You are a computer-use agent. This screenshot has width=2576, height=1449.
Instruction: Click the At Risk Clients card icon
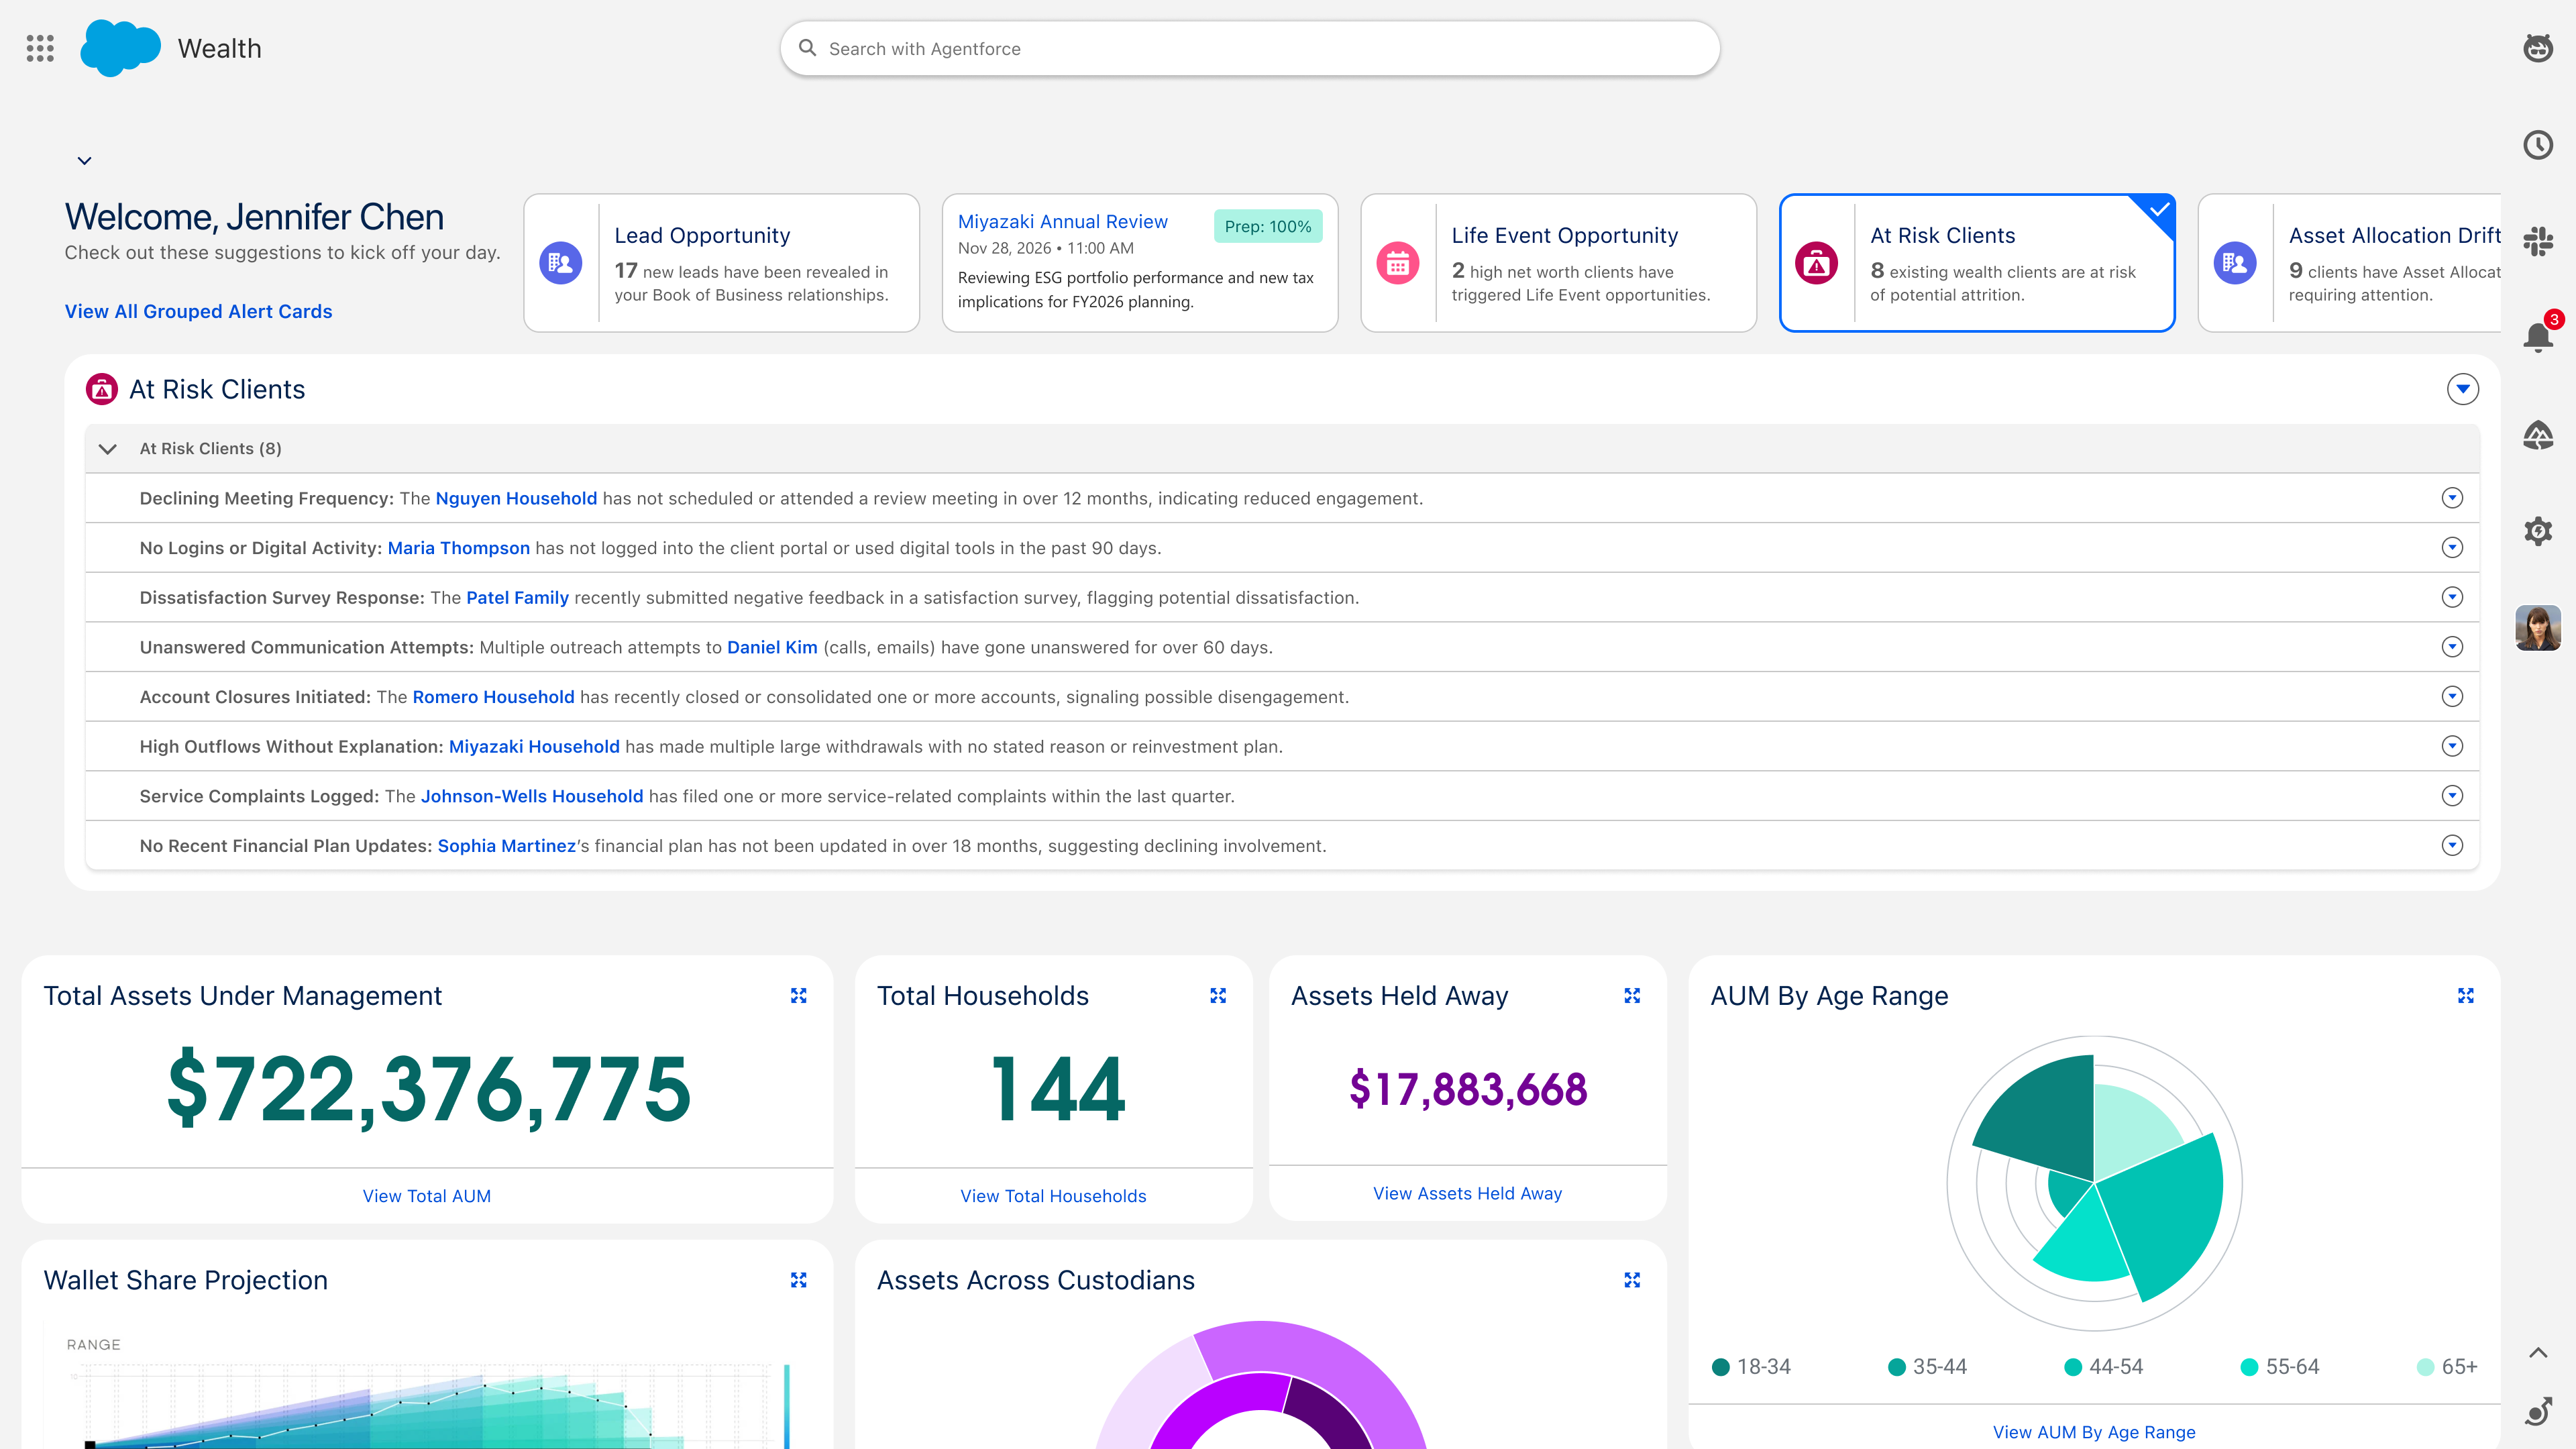1817,263
